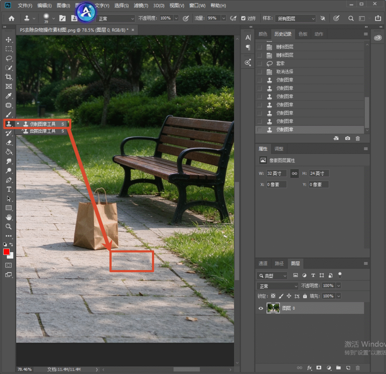Select the Pen tool
This screenshot has height=374, width=386.
tap(9, 180)
